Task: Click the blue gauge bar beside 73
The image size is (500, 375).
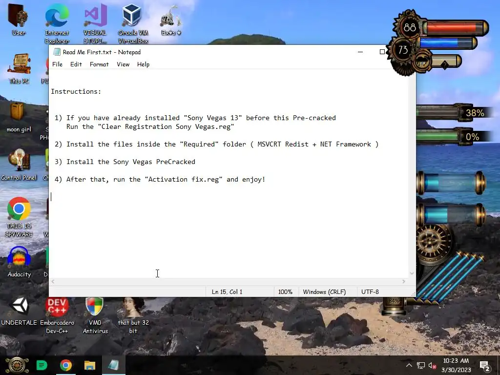Action: pyautogui.click(x=448, y=43)
